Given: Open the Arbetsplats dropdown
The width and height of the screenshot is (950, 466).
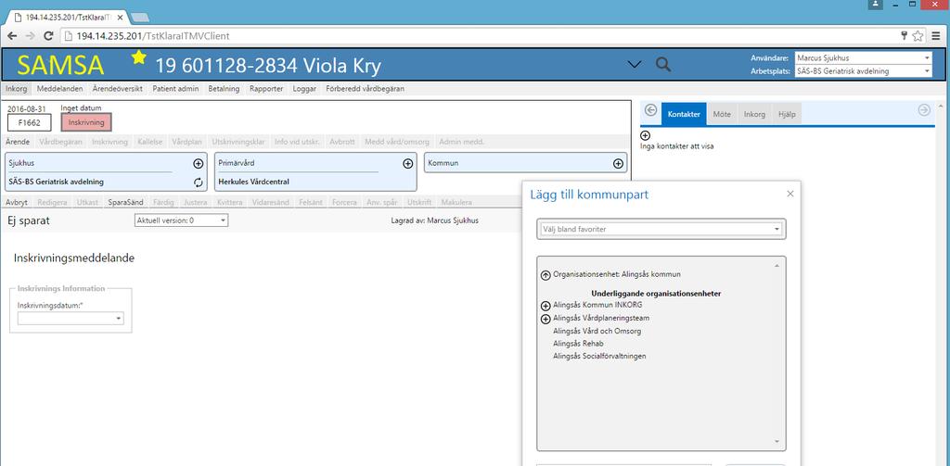Looking at the screenshot, I should click(x=927, y=71).
